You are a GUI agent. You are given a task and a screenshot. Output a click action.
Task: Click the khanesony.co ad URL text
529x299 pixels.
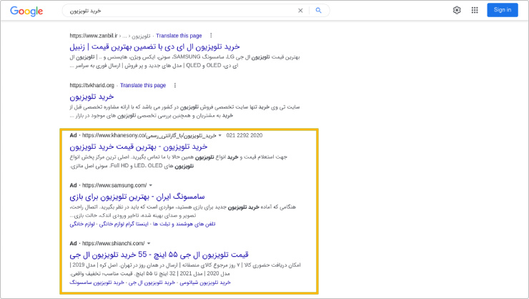pos(149,135)
